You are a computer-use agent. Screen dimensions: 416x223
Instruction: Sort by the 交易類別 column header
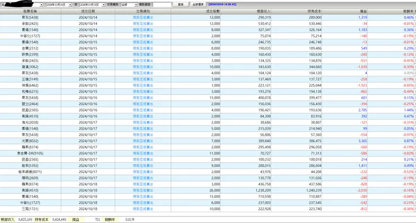coord(143,11)
